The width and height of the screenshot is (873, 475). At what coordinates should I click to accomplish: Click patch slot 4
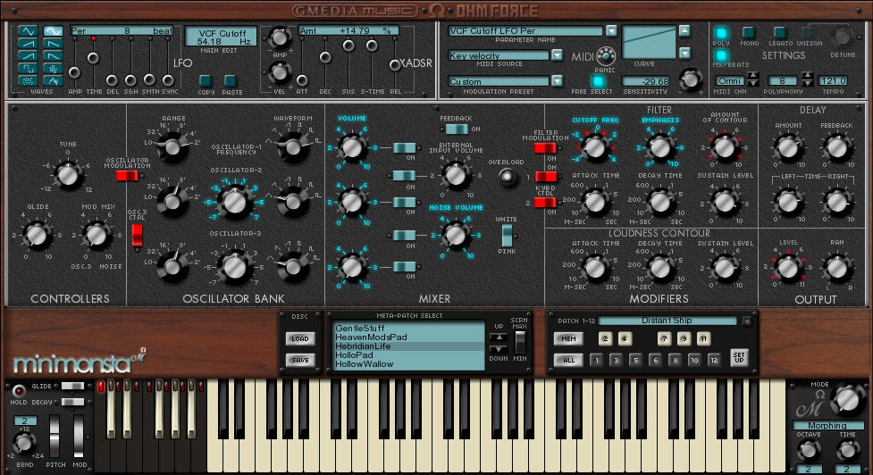pos(625,338)
